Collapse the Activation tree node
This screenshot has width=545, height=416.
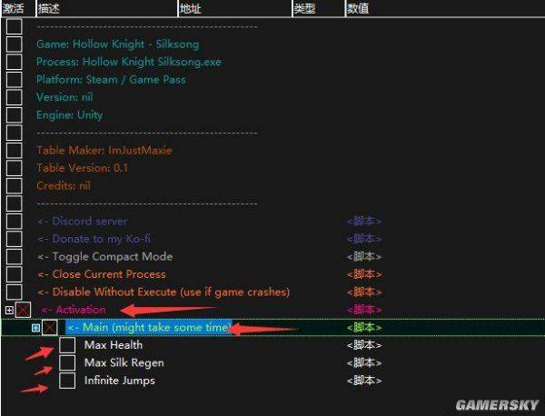click(9, 310)
